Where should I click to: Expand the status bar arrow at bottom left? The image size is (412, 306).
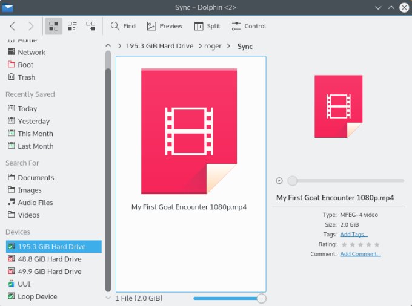tap(108, 298)
